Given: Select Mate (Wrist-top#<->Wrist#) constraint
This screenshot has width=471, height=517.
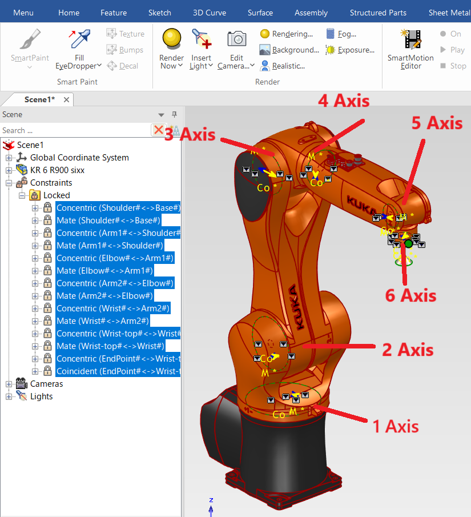Looking at the screenshot, I should [x=110, y=346].
